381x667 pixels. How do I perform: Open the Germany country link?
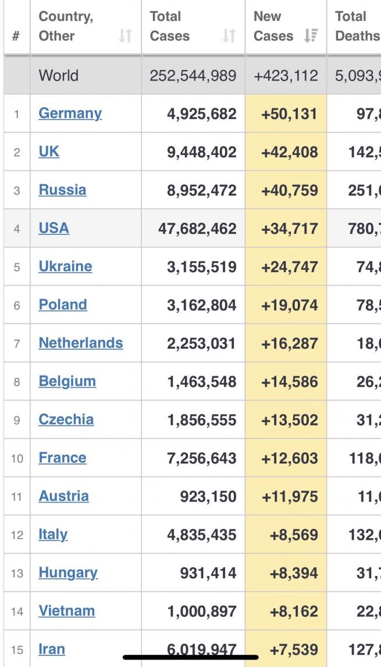(x=70, y=114)
